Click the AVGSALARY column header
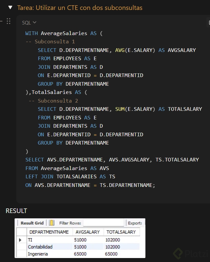 coord(87,232)
